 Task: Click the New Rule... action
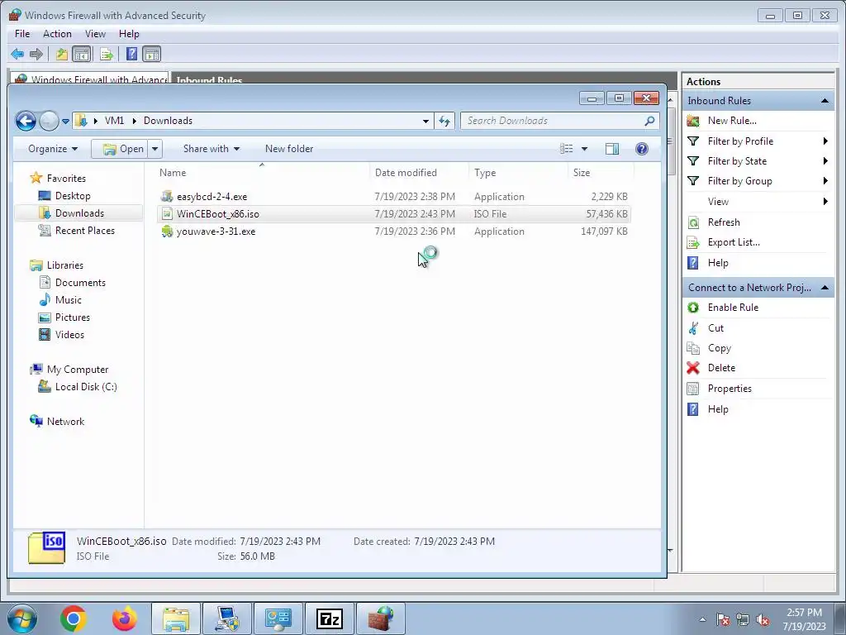732,121
